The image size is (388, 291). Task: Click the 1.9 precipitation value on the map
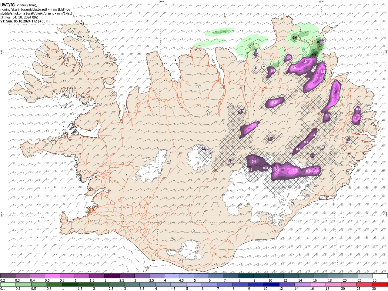coord(305,62)
